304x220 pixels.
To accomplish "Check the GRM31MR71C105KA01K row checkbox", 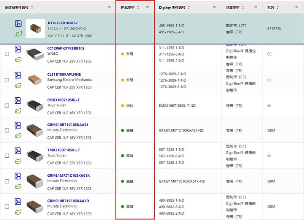I will click(x=7, y=181).
